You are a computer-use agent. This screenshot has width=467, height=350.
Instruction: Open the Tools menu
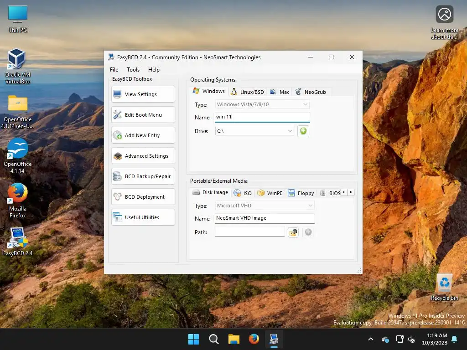[x=133, y=70]
